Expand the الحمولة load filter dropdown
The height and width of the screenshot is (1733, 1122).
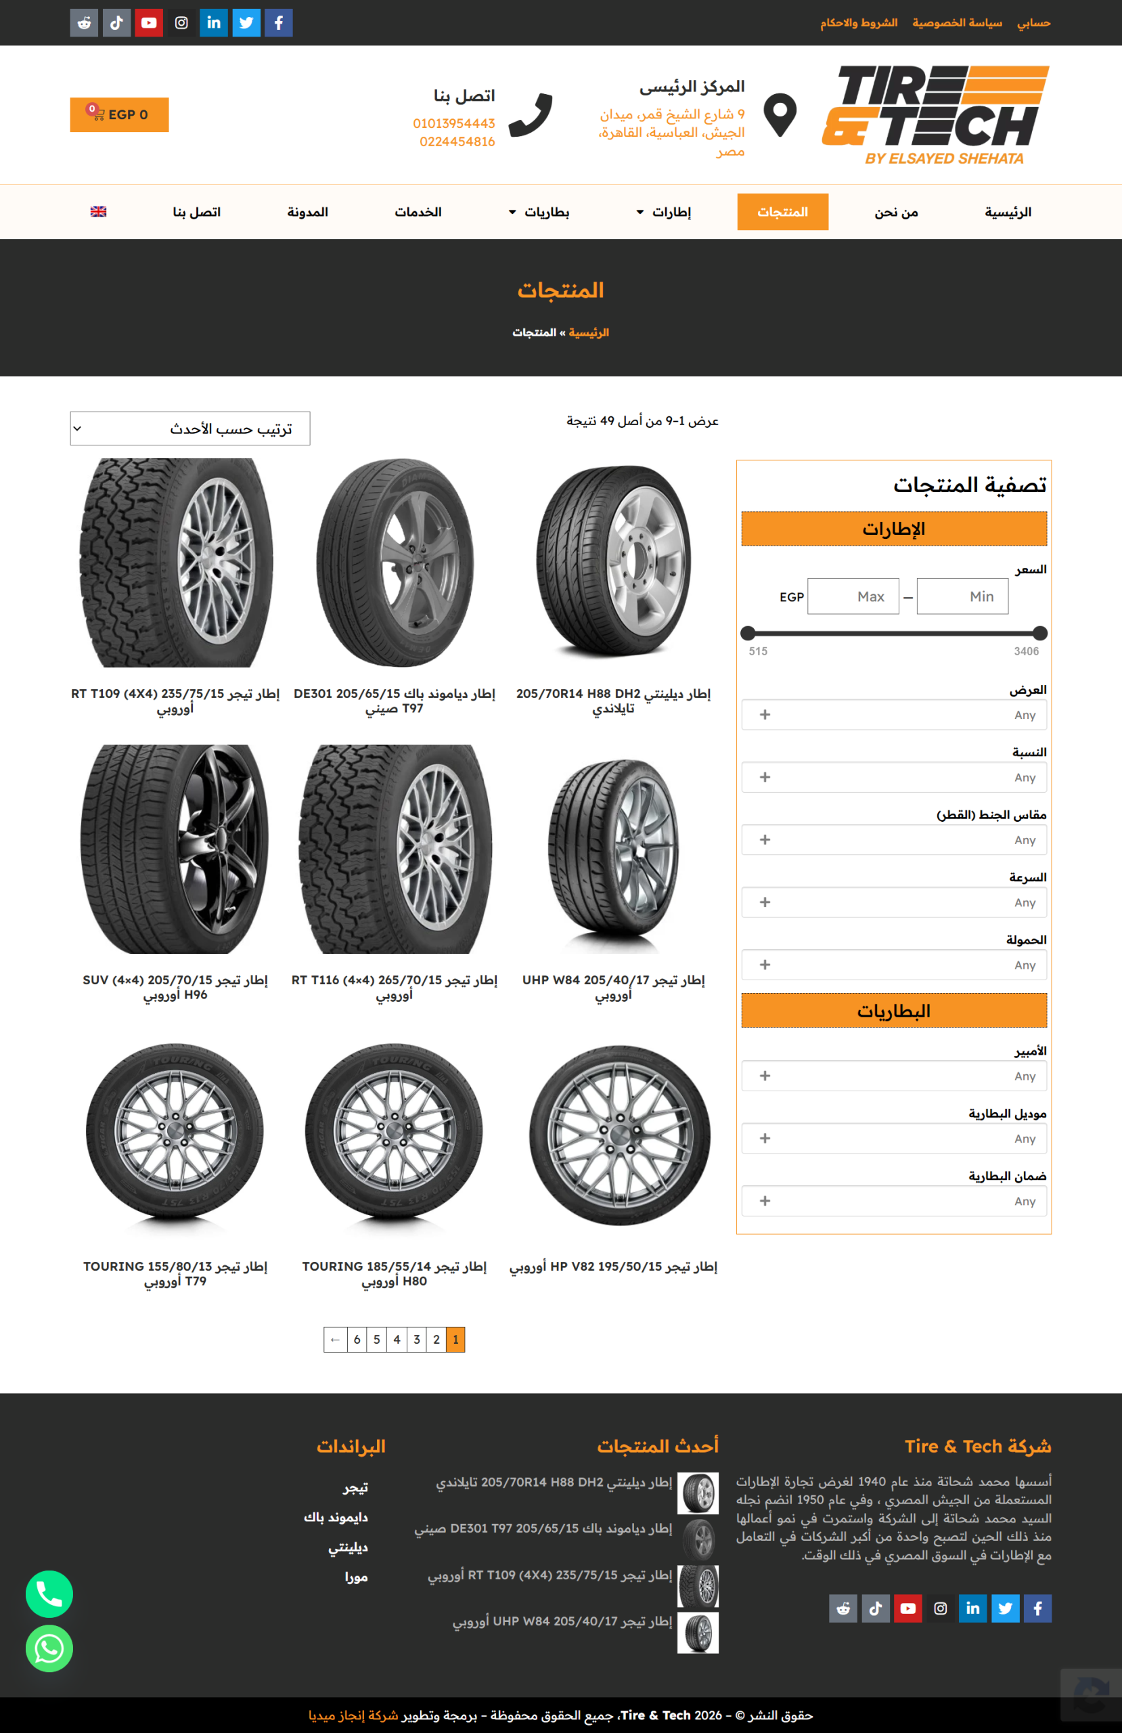[894, 965]
